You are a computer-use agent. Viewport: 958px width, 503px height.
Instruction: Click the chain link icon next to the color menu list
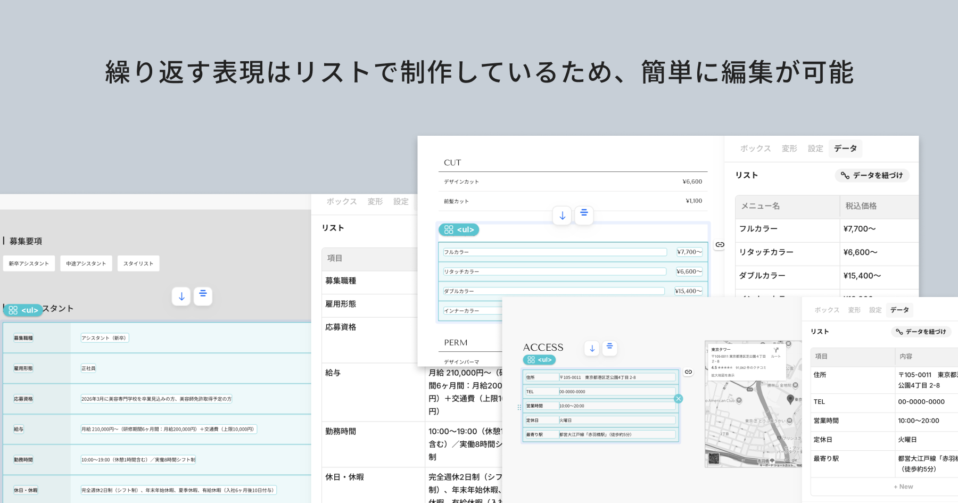click(x=720, y=244)
